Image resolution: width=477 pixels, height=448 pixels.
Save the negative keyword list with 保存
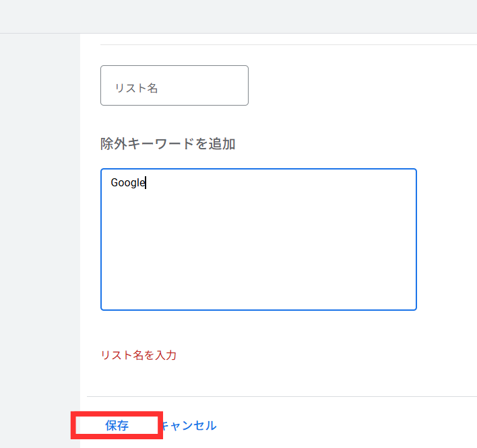(x=117, y=425)
